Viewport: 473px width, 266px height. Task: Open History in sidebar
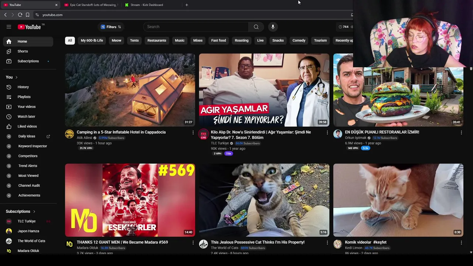28,87
